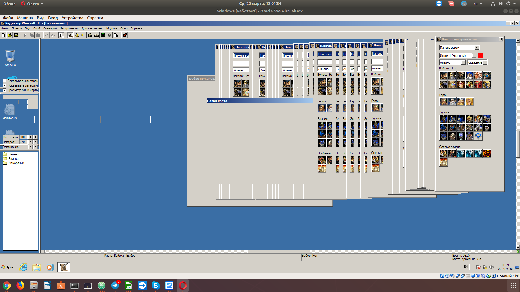Viewport: 520px width, 292px height.
Task: Click the horizontal scrollbar thumb of the map view
Action: coord(278,251)
